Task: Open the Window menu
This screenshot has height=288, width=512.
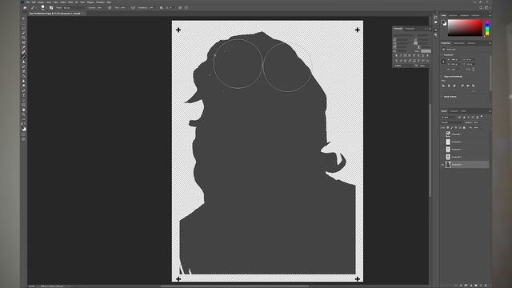Action: [x=100, y=2]
